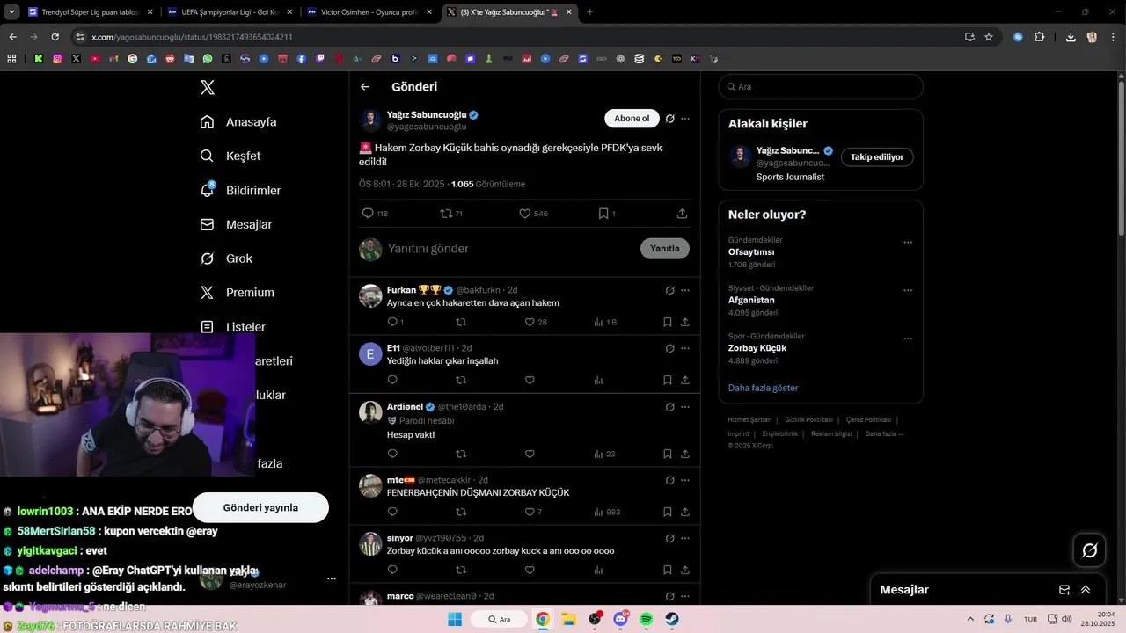Open more options for Afganistan trend
Screen dimensions: 1126x633
[x=908, y=290]
